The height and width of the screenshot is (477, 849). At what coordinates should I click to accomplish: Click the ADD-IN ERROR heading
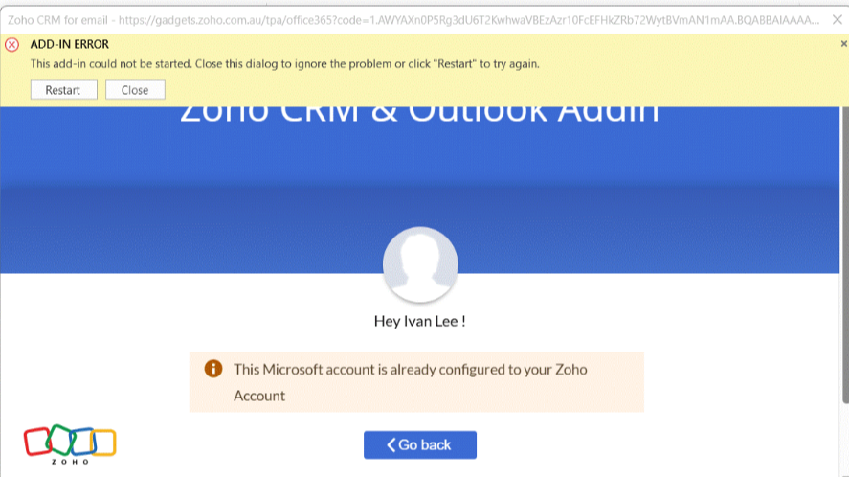click(70, 44)
